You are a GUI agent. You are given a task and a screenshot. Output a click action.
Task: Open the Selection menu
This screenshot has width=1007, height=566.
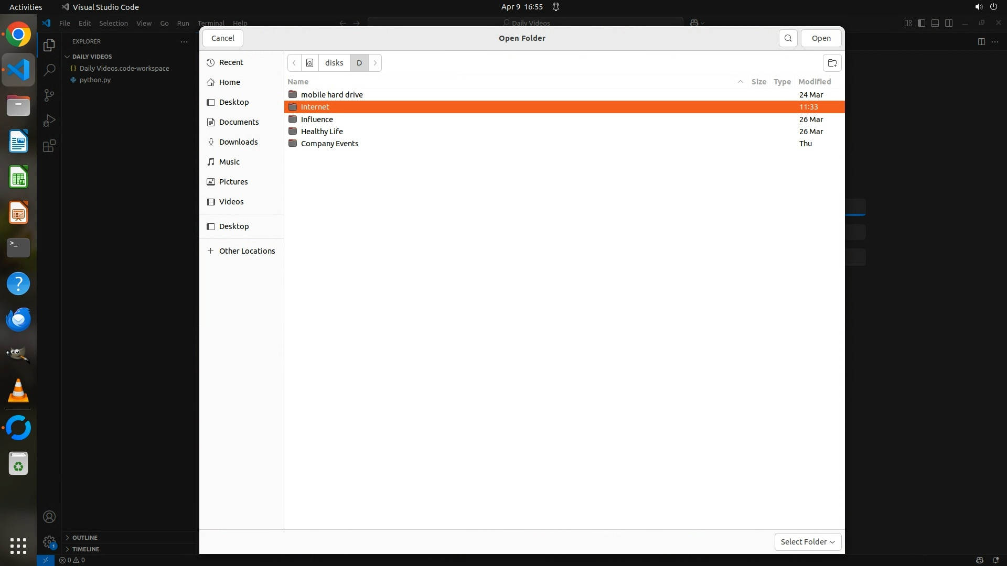(x=113, y=23)
